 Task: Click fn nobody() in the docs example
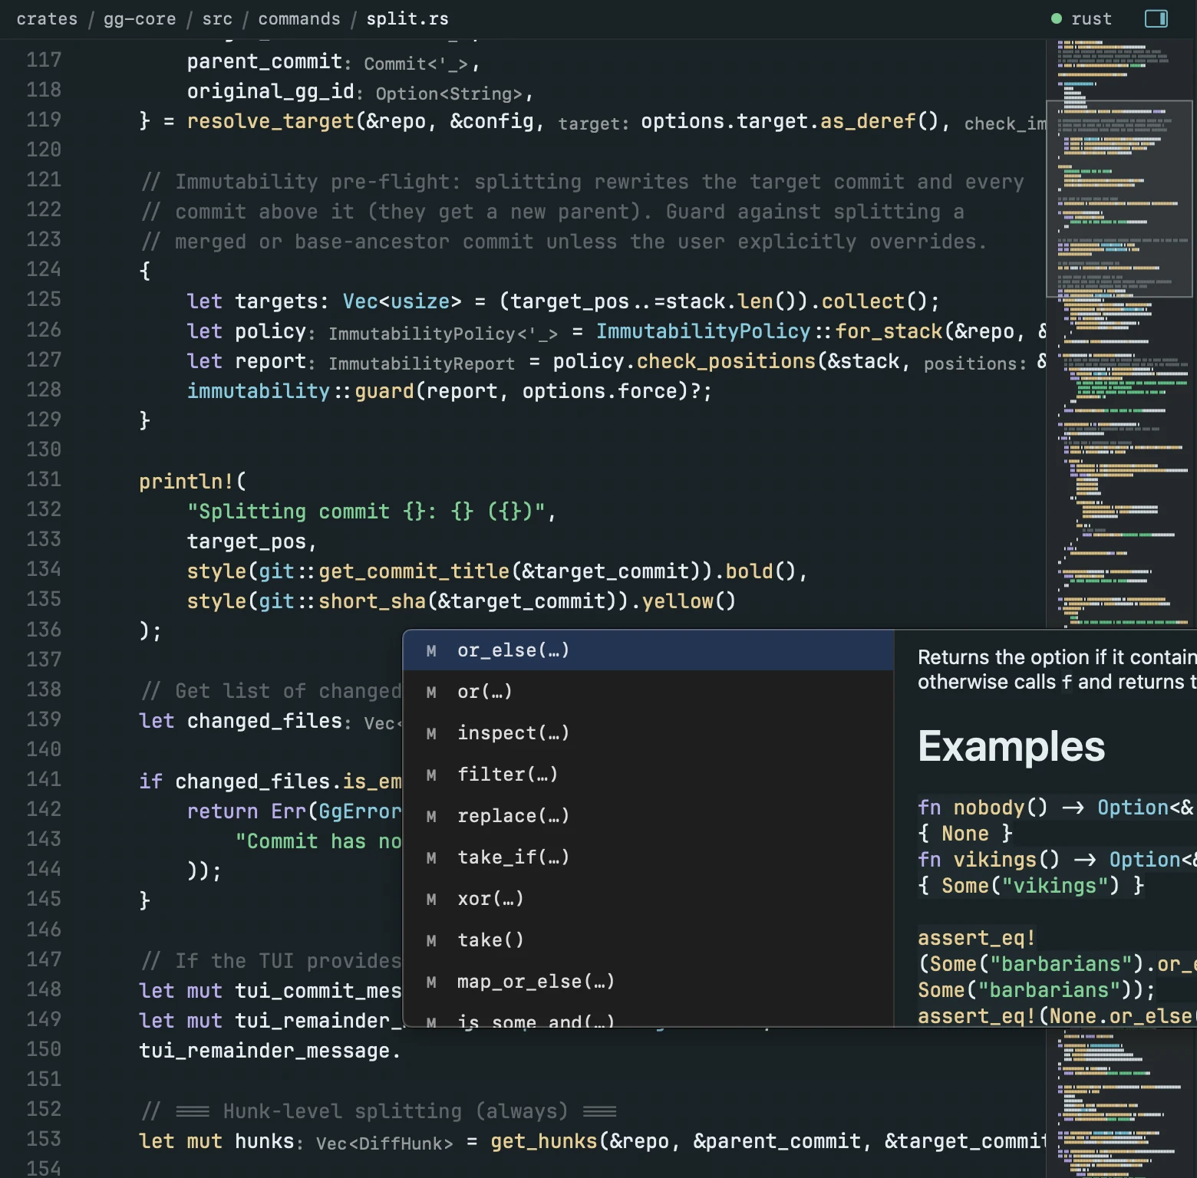tap(982, 808)
